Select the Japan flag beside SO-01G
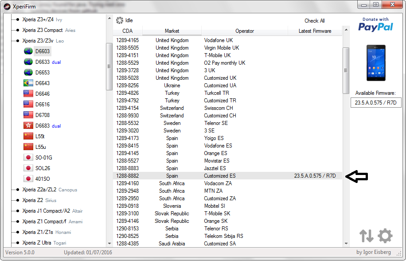 click(28, 158)
